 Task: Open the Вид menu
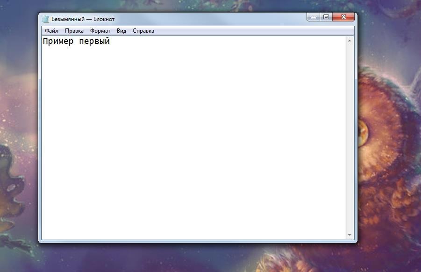121,31
